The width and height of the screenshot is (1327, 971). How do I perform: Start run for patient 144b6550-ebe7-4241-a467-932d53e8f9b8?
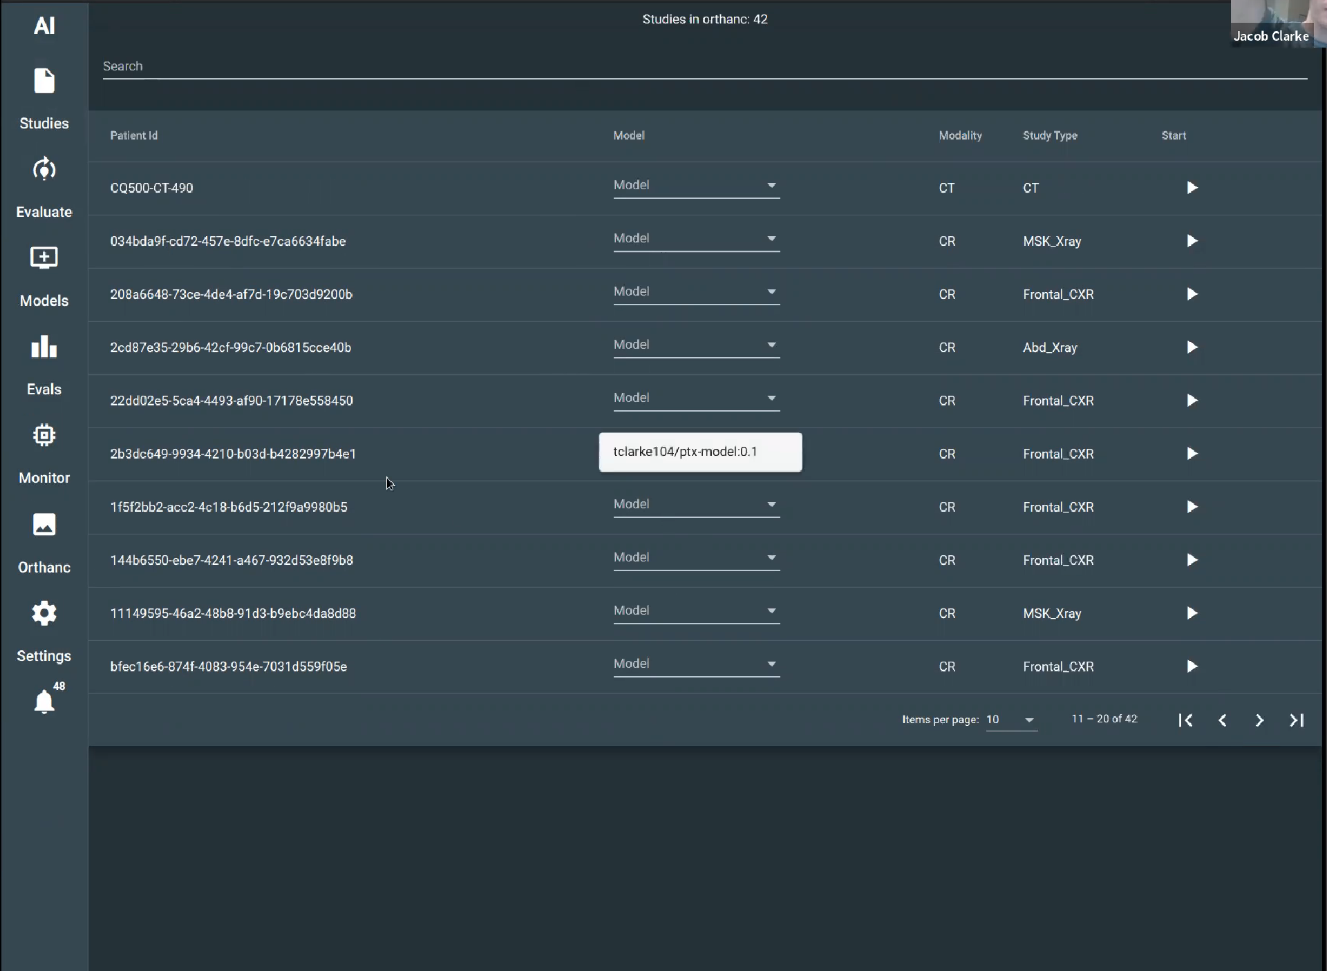click(1192, 560)
